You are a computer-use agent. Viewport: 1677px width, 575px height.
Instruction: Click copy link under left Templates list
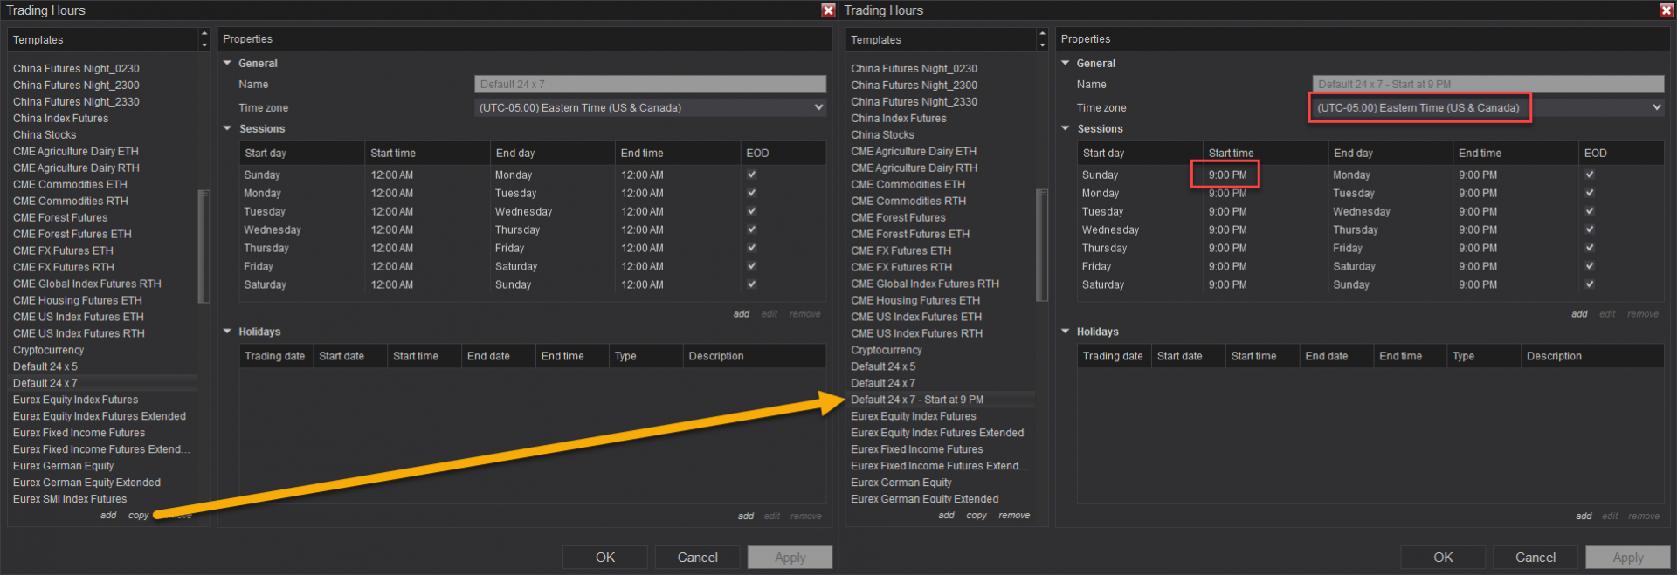[138, 516]
